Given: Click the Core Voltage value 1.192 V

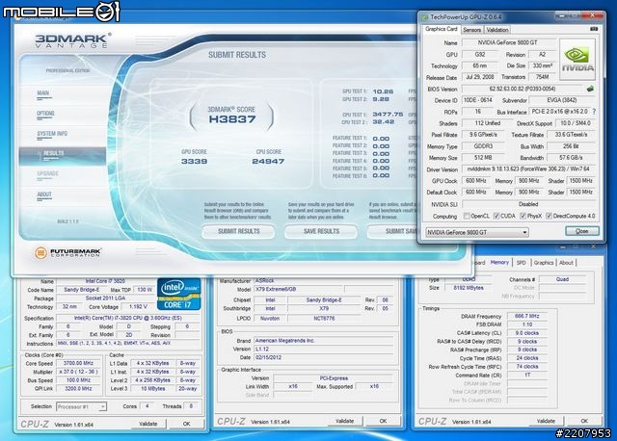Looking at the screenshot, I should pos(137,306).
